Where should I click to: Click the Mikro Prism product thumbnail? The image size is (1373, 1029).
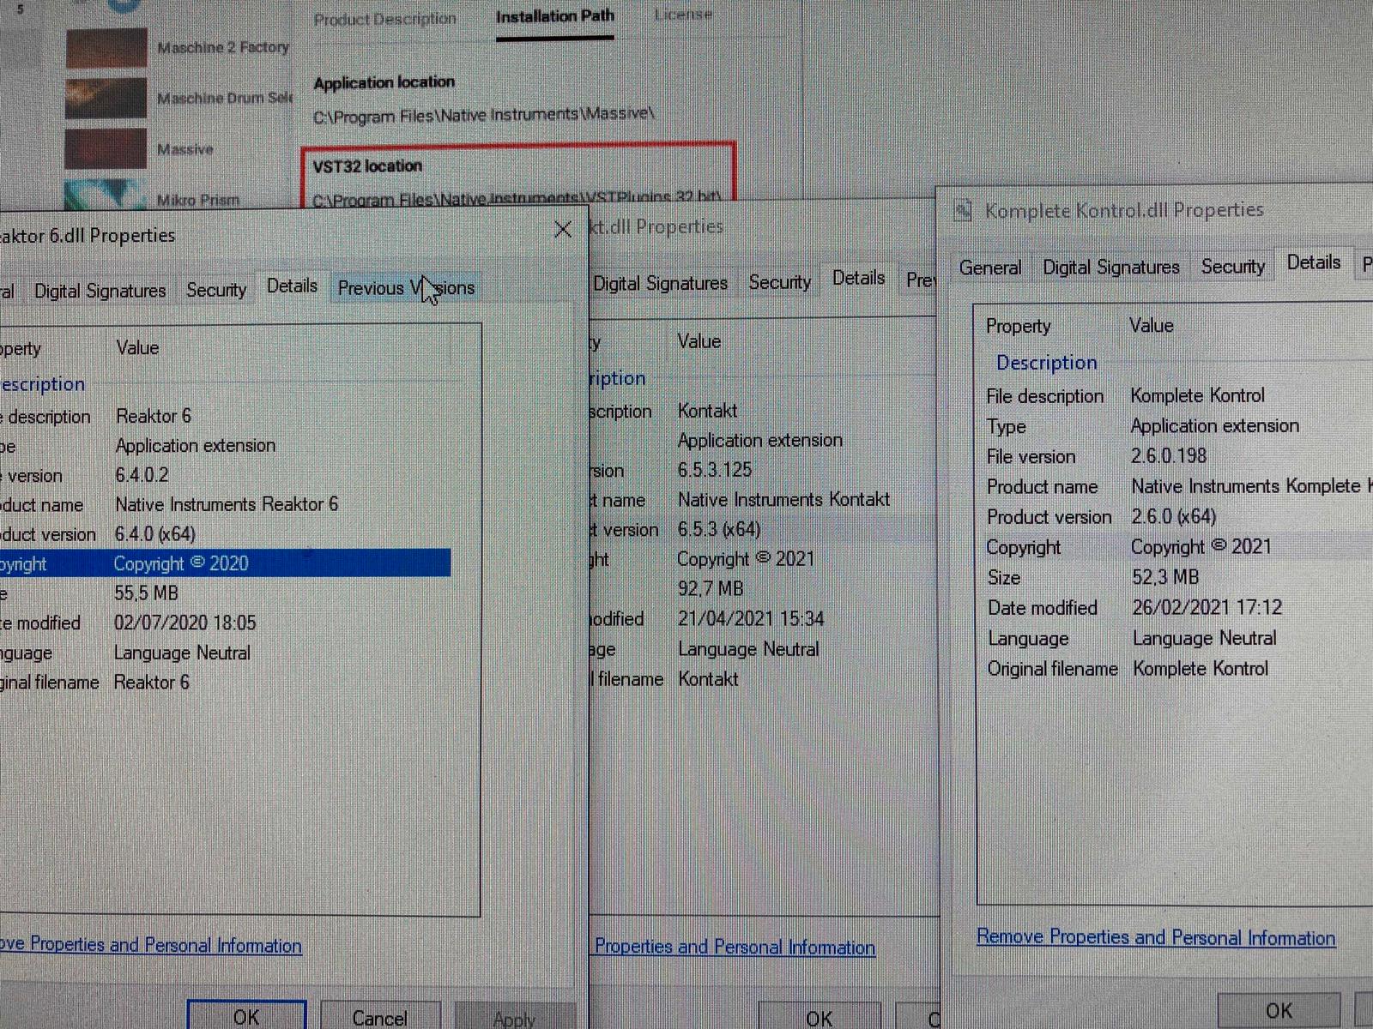(x=106, y=195)
